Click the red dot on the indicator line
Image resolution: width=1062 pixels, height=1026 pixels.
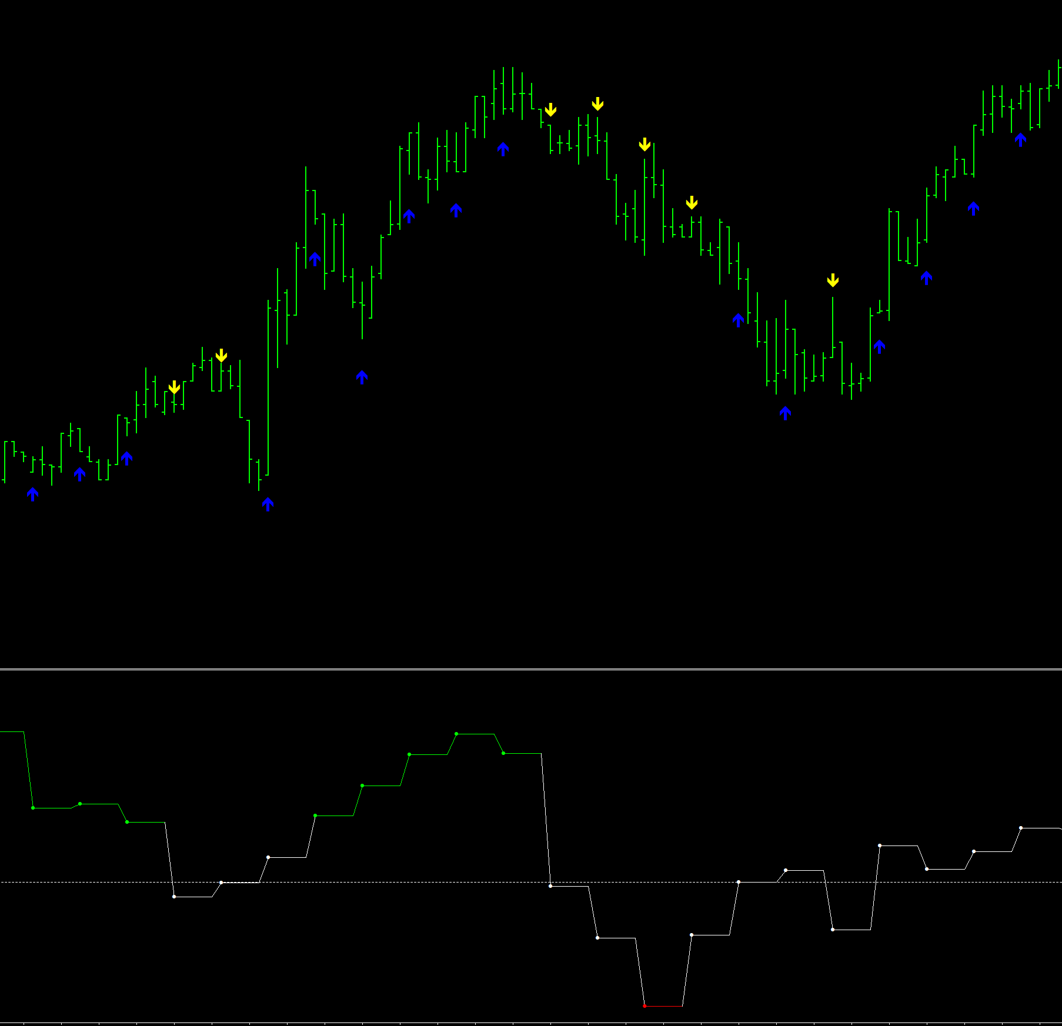pos(644,1006)
